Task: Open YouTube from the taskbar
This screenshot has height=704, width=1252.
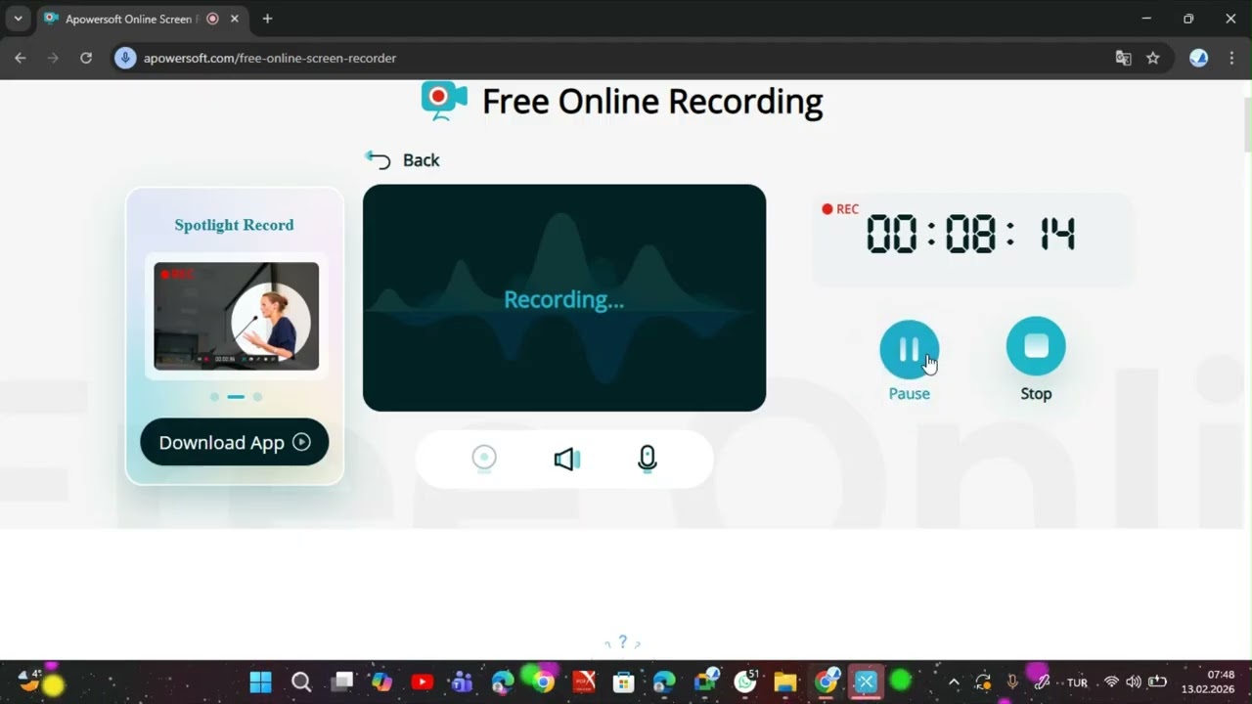Action: [x=423, y=682]
